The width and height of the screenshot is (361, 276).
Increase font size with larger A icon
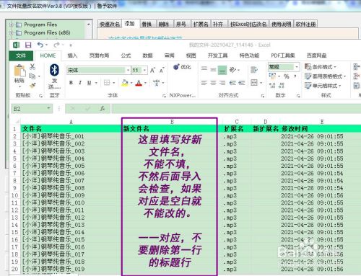[152, 70]
